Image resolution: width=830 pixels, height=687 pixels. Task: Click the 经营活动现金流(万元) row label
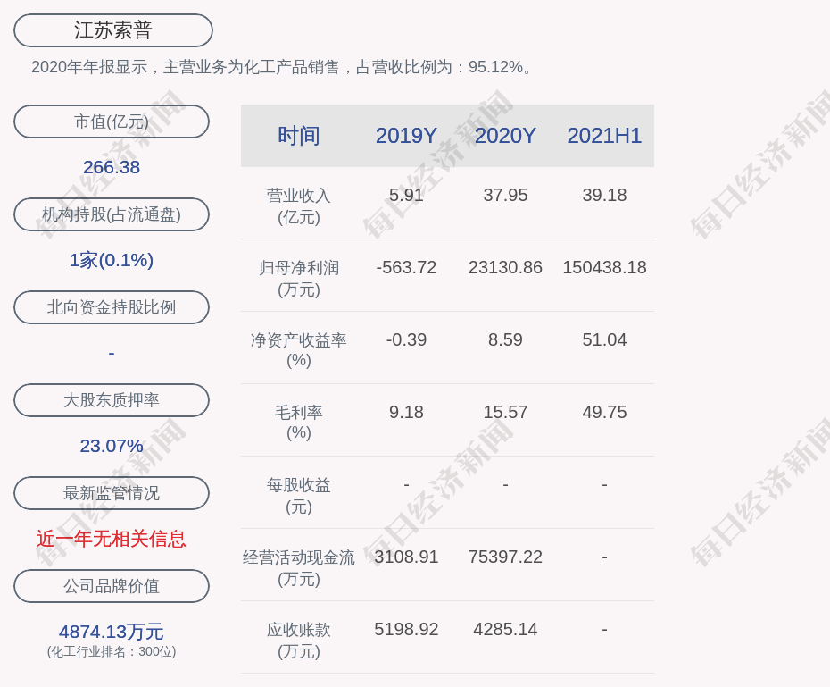click(299, 568)
